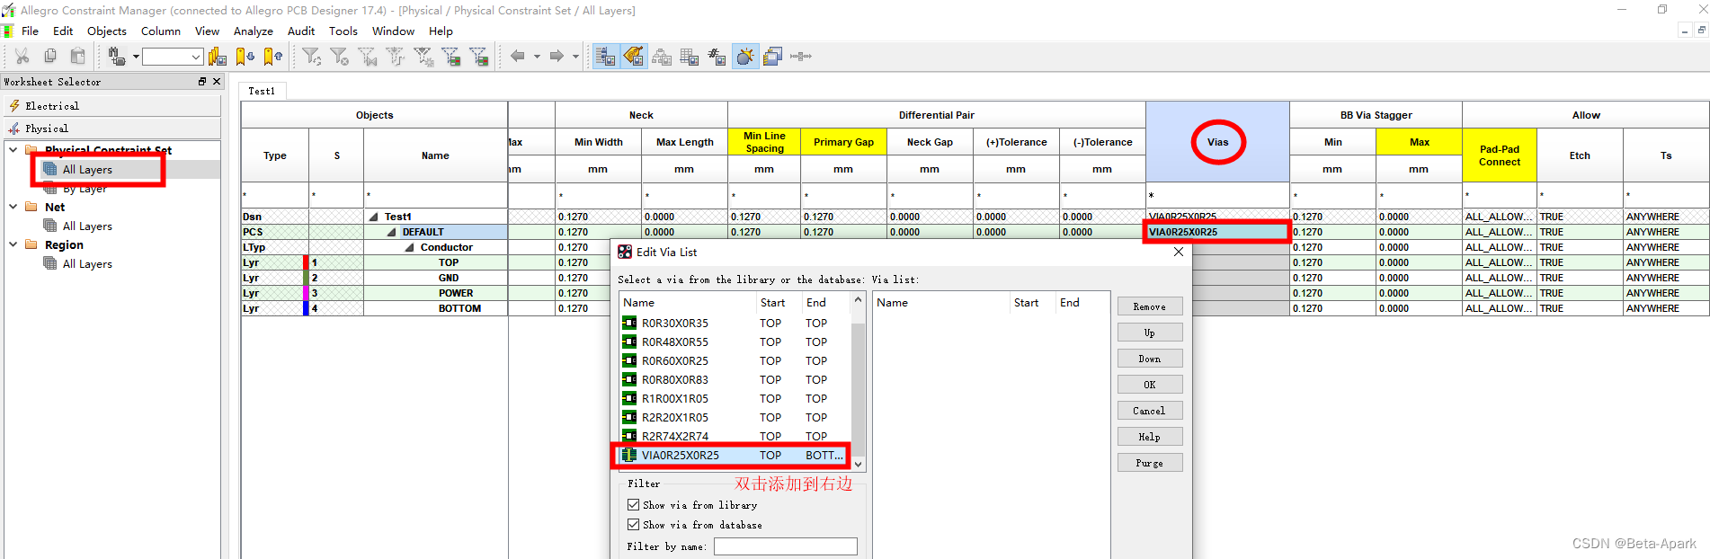This screenshot has width=1710, height=559.
Task: Click the Cut scissors toolbar icon
Action: (x=22, y=57)
